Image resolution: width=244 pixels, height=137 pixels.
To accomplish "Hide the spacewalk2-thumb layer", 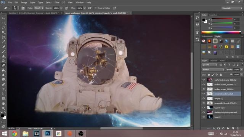I will click(x=204, y=103).
